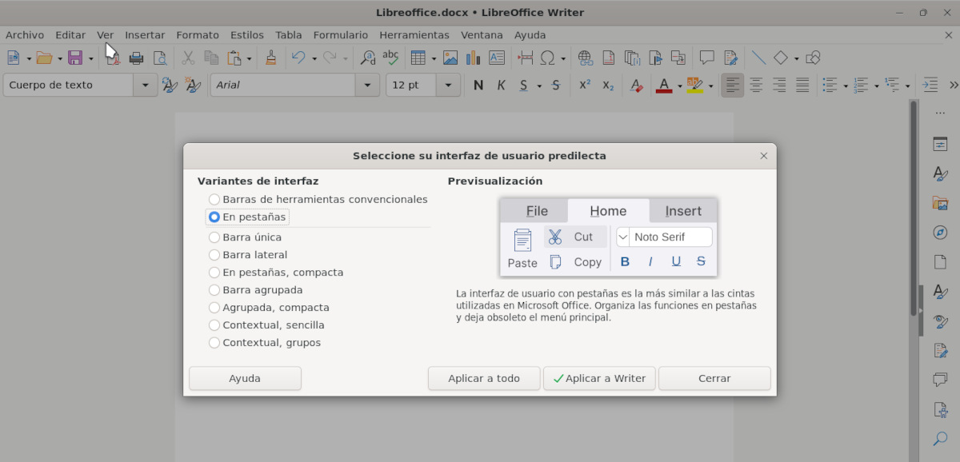
Task: Click Aplicar a Writer button
Action: pyautogui.click(x=599, y=378)
